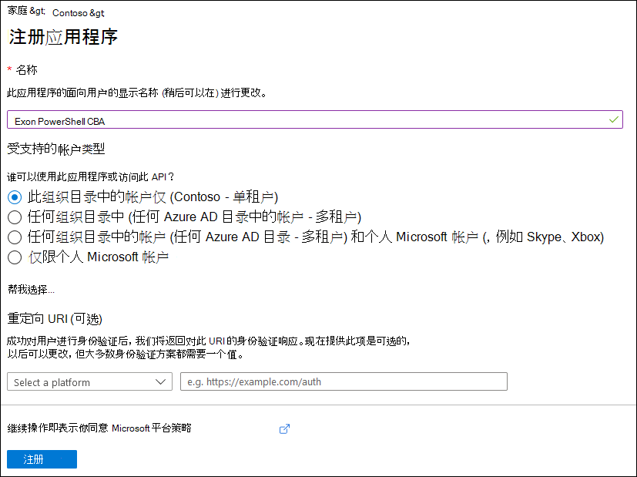Image resolution: width=637 pixels, height=477 pixels.
Task: Choose any Azure AD directory multitenant option
Action: coord(15,217)
